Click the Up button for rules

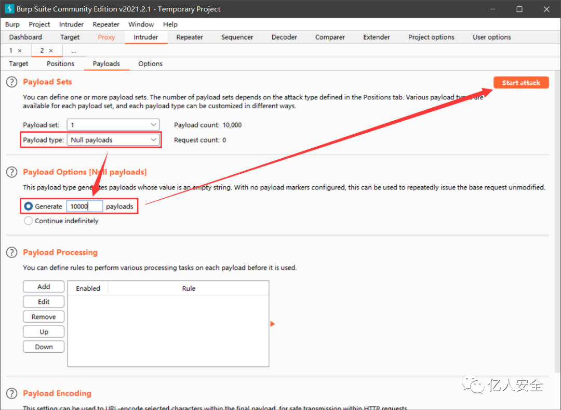click(44, 332)
